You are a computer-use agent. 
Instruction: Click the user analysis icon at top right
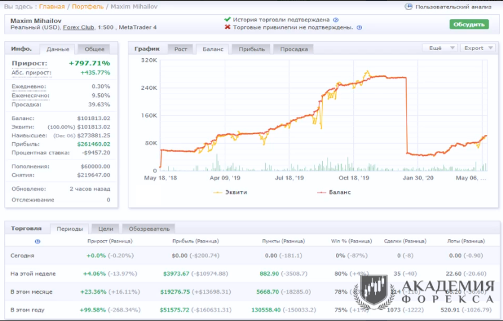click(408, 7)
